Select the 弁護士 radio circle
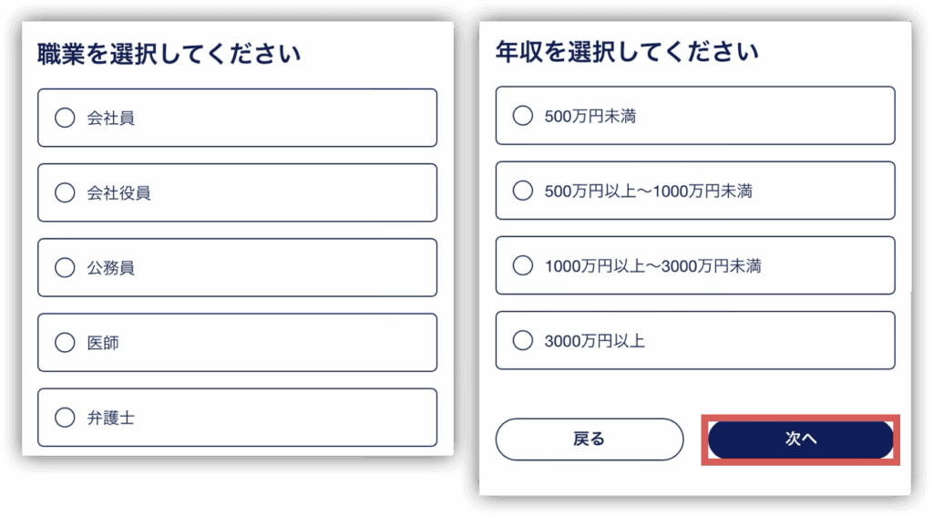The image size is (933, 517). click(65, 418)
